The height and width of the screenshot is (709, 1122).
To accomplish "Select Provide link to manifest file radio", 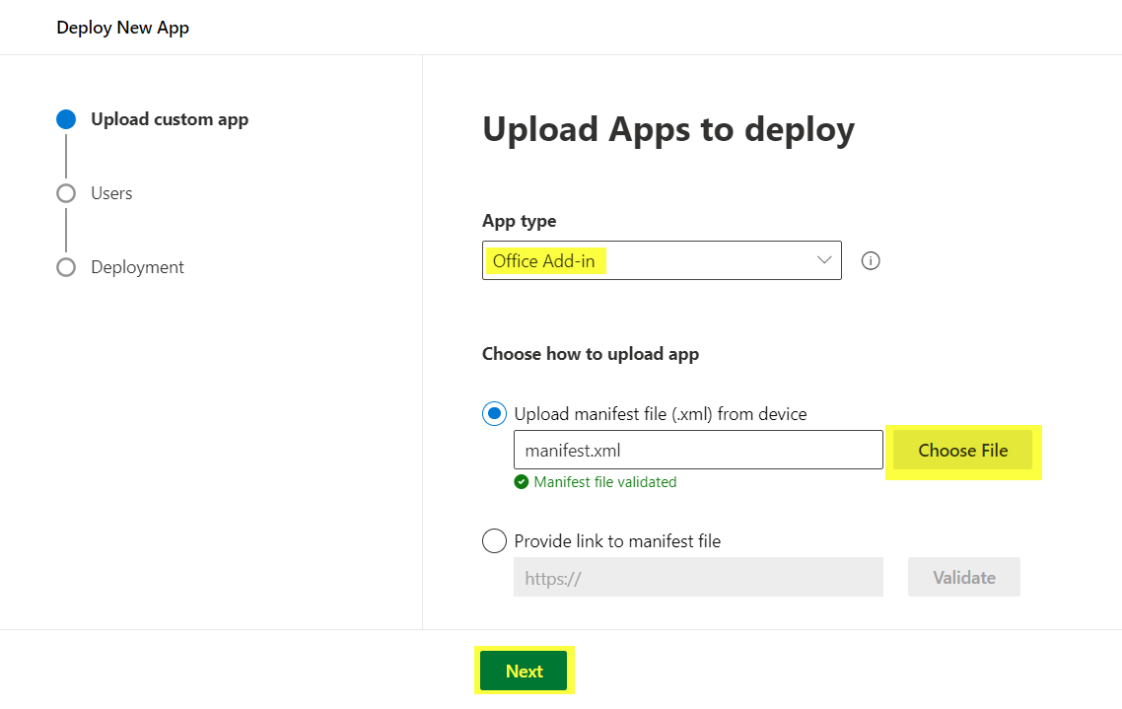I will [x=495, y=541].
